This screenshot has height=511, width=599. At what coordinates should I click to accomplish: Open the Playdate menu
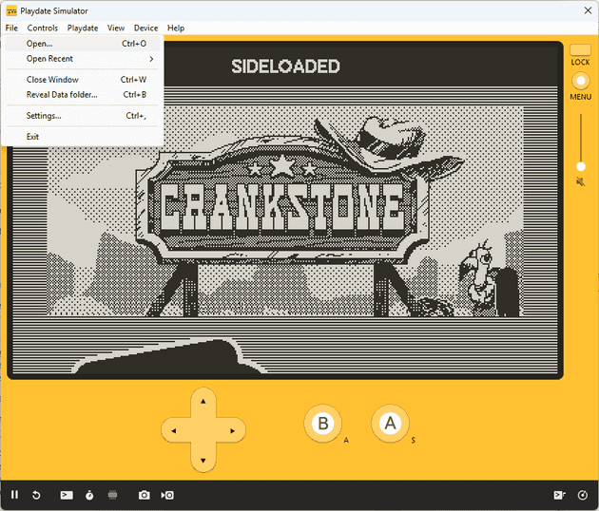coord(83,28)
